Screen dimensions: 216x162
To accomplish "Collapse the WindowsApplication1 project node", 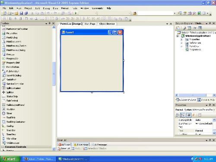I will (178, 36).
